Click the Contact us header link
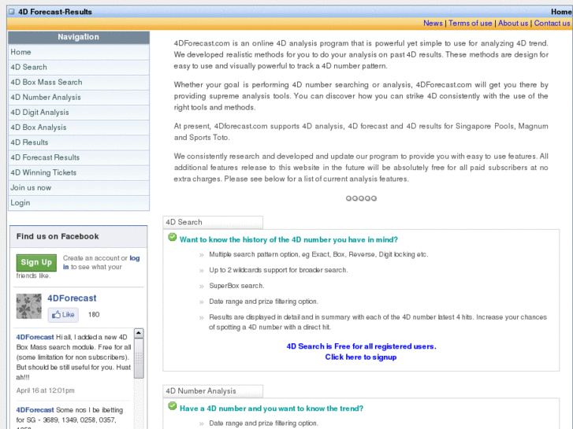Viewport: 573px width, 429px height. (x=552, y=24)
